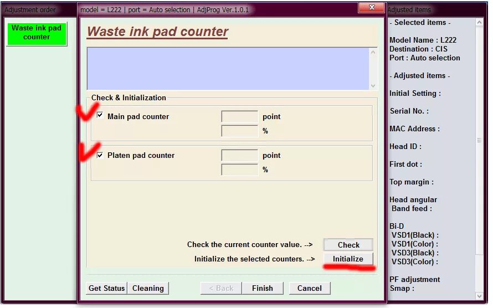Image resolution: width=493 pixels, height=308 pixels.
Task: Click Platen pad counter point field
Action: pos(240,155)
